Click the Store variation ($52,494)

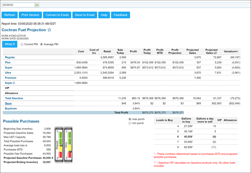[235, 103]
